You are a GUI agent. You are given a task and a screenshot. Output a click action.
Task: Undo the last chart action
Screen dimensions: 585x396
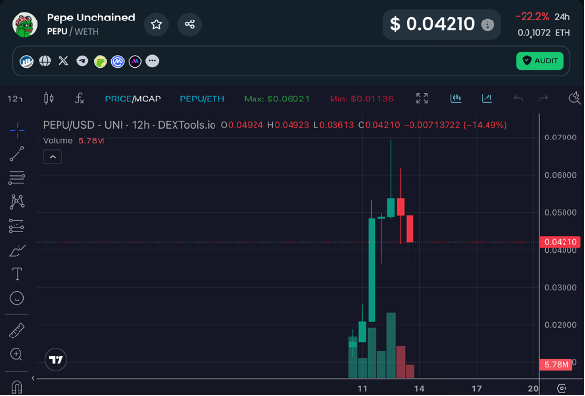click(x=518, y=99)
